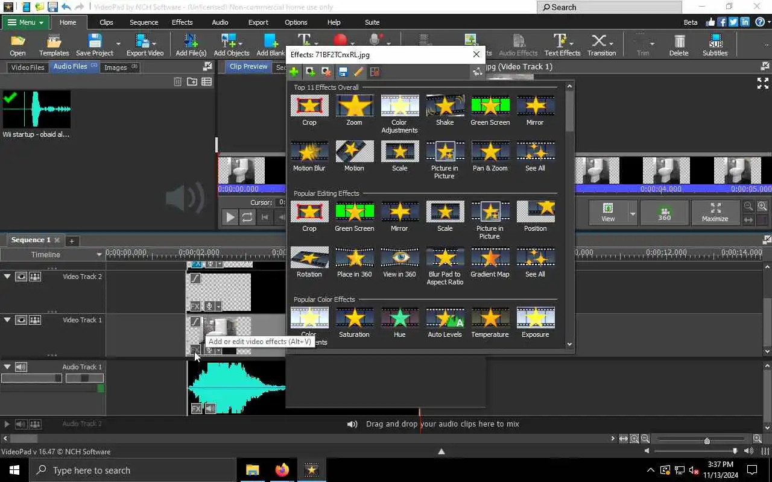
Task: Select the Auto Levels effect
Action: [445, 322]
